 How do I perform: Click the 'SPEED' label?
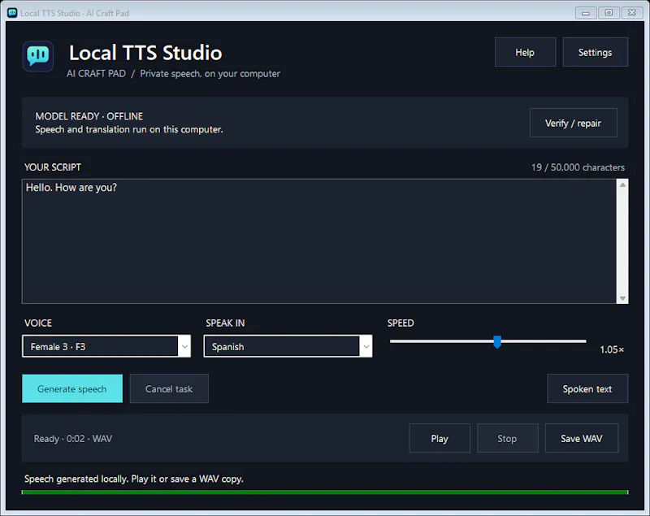click(x=401, y=323)
